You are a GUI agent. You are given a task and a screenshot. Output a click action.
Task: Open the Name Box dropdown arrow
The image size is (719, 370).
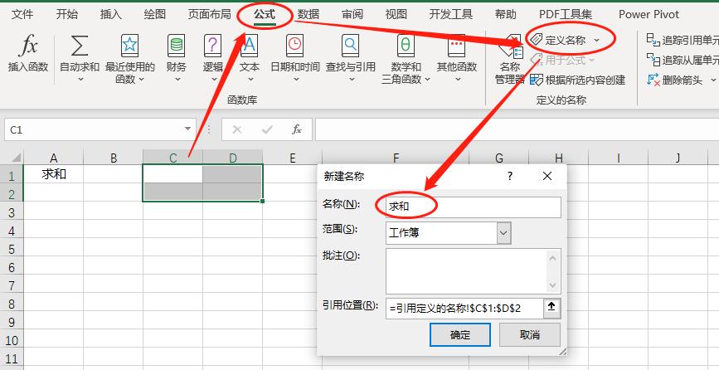pos(187,129)
